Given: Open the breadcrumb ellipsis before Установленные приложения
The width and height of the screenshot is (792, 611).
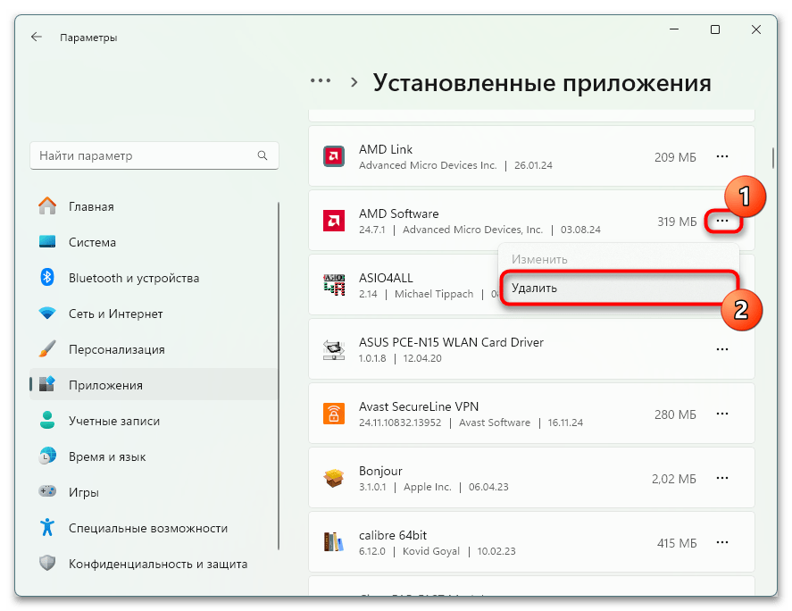Looking at the screenshot, I should [x=321, y=81].
